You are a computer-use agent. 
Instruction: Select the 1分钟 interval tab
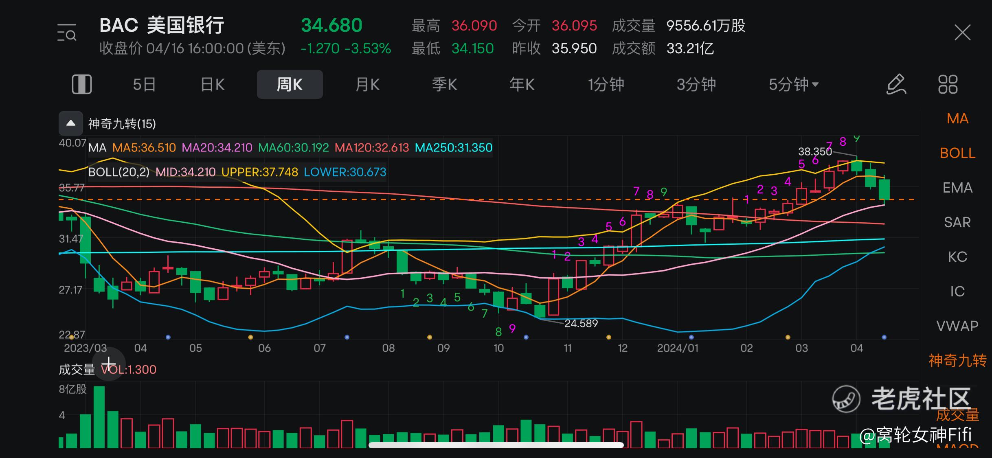(606, 85)
